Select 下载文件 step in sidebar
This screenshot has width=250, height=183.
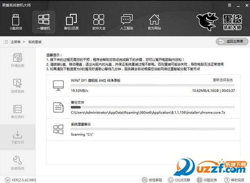click(17, 137)
